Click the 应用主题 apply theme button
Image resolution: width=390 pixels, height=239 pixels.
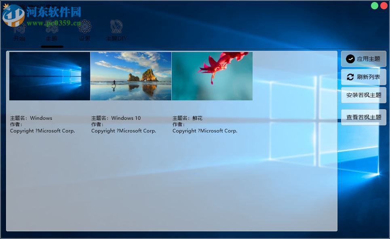pos(363,59)
